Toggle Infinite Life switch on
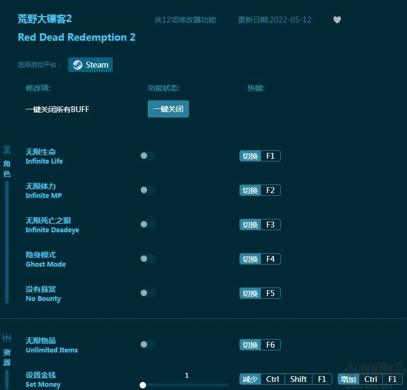 pos(148,156)
